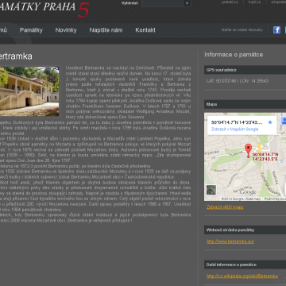Star the location in the map popup

[x=270, y=122]
